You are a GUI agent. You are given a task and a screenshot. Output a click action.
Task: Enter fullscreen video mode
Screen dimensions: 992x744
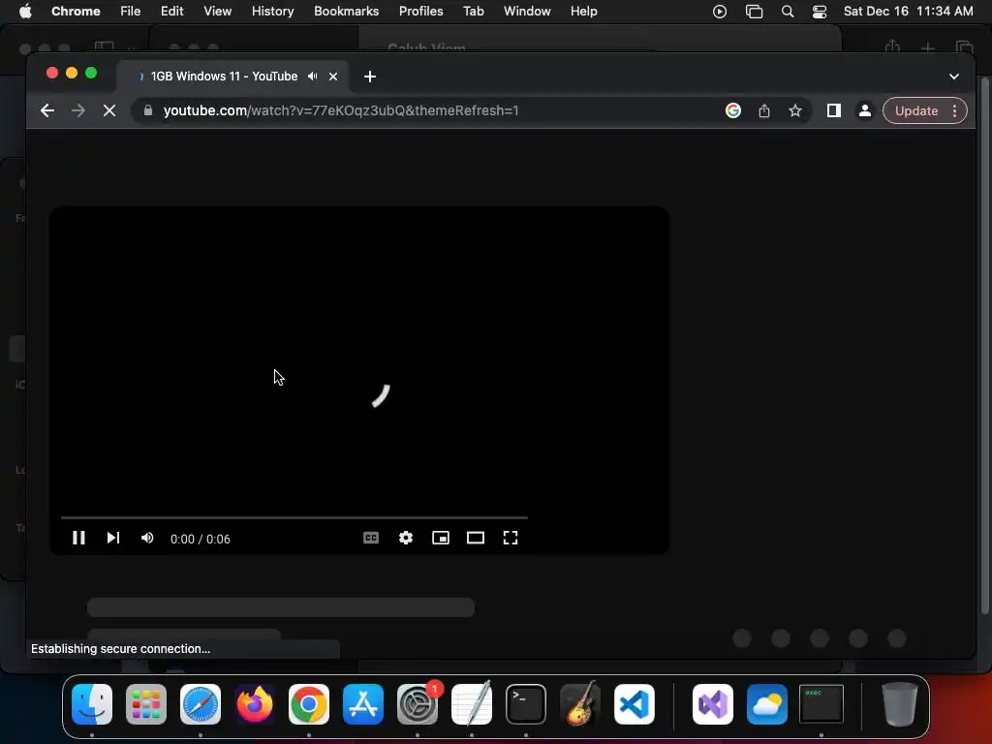pyautogui.click(x=510, y=538)
